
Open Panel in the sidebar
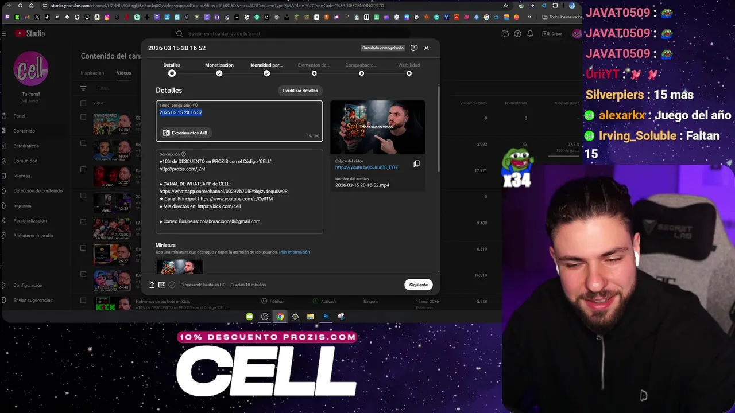pyautogui.click(x=20, y=116)
